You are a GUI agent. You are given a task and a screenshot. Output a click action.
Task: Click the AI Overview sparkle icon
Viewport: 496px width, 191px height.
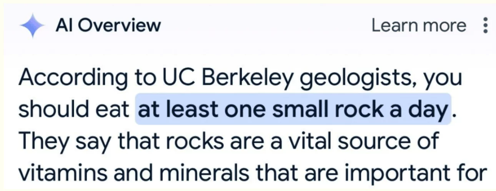[33, 26]
